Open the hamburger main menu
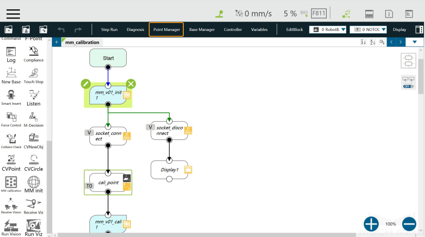This screenshot has width=425, height=237. (13, 14)
